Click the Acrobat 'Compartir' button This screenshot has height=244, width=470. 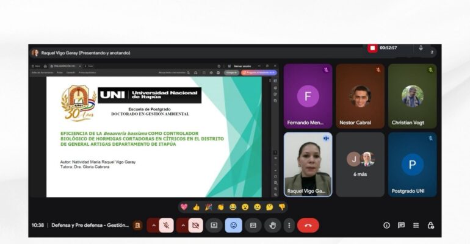tap(231, 73)
